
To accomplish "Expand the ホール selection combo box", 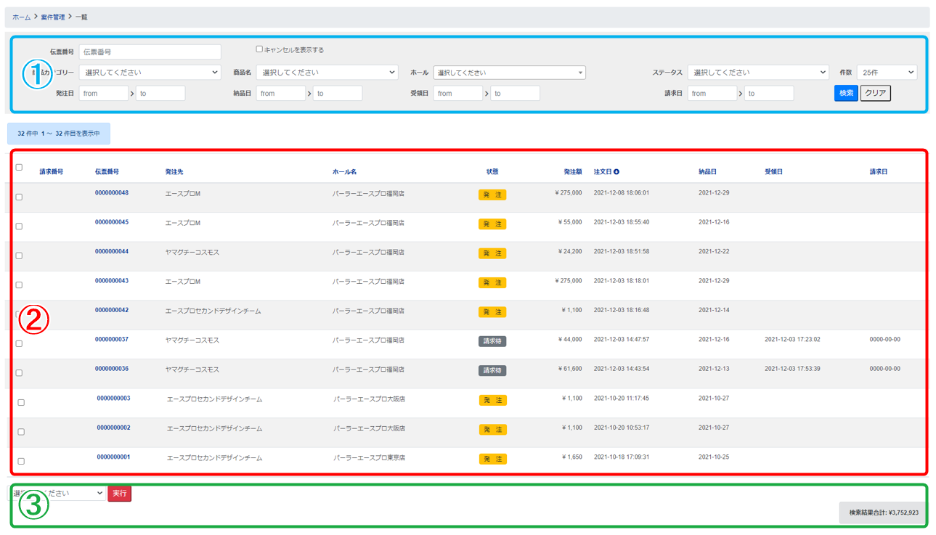I will pyautogui.click(x=509, y=73).
